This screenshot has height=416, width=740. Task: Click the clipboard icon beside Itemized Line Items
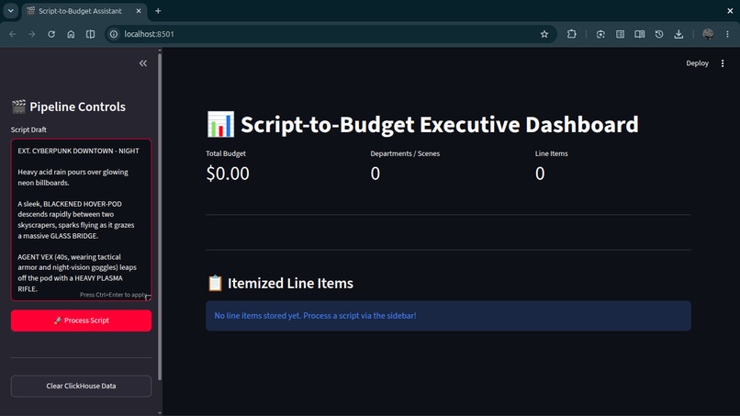[215, 284]
